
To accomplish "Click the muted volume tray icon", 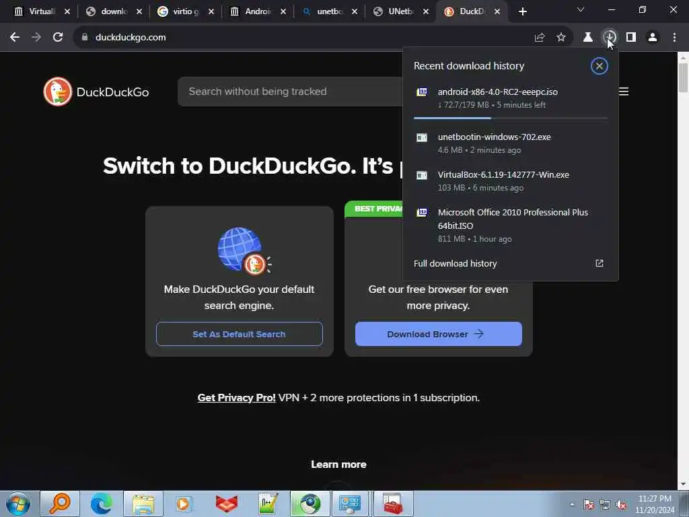I will coord(621,505).
